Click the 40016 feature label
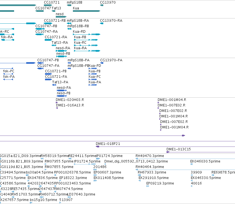This screenshot has width=235, height=204. pos(196,184)
